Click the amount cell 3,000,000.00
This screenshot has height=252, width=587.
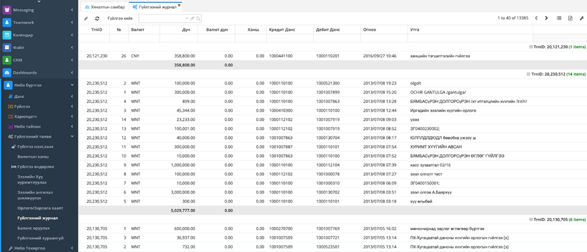(x=184, y=192)
